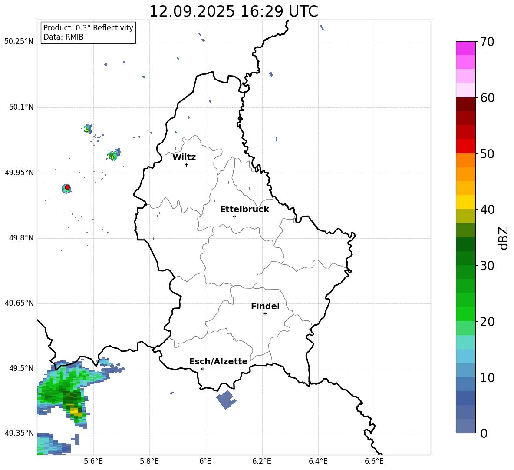Click the dBZ colorbar axis label
Viewport: 514px width, 470px height.
(x=504, y=238)
